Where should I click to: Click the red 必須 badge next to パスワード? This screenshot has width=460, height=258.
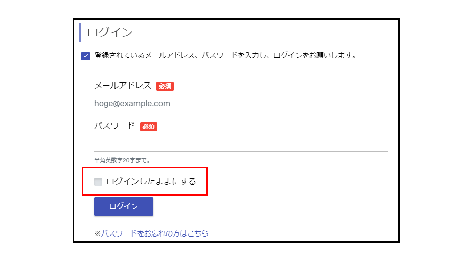coord(149,127)
